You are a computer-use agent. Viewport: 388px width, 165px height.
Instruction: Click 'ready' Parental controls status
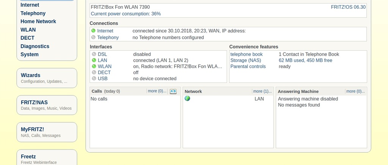(x=285, y=67)
